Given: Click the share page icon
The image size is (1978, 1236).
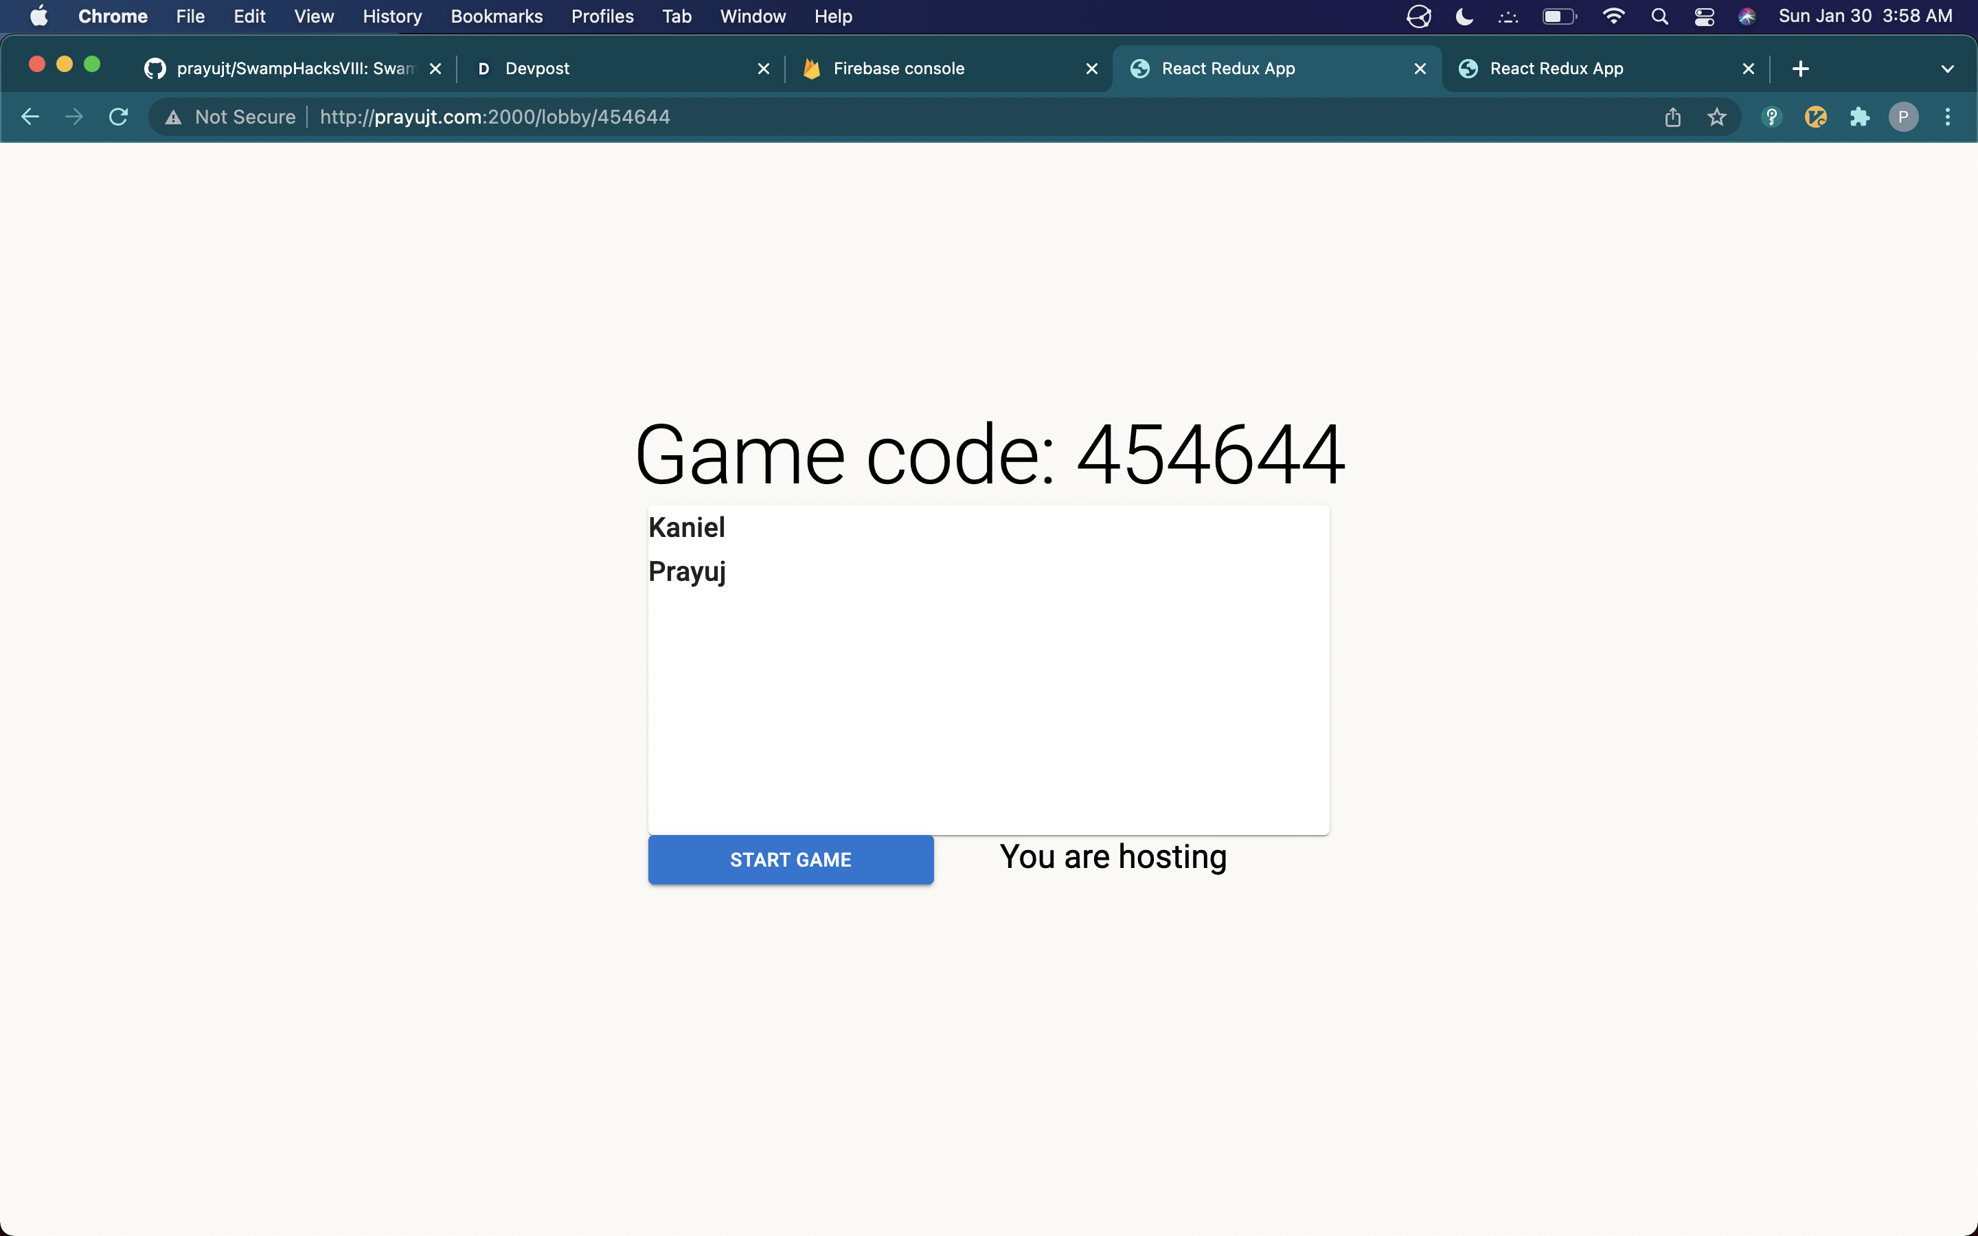Looking at the screenshot, I should pyautogui.click(x=1672, y=117).
